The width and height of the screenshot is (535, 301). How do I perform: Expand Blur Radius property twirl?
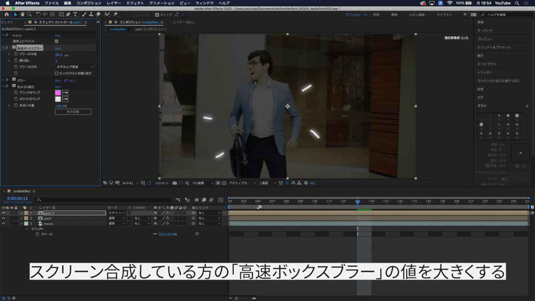point(9,54)
